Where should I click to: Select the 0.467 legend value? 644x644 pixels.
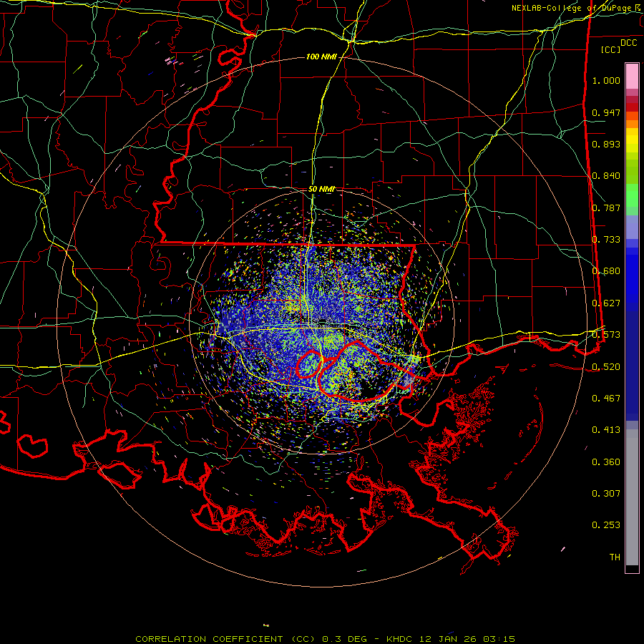coord(606,399)
